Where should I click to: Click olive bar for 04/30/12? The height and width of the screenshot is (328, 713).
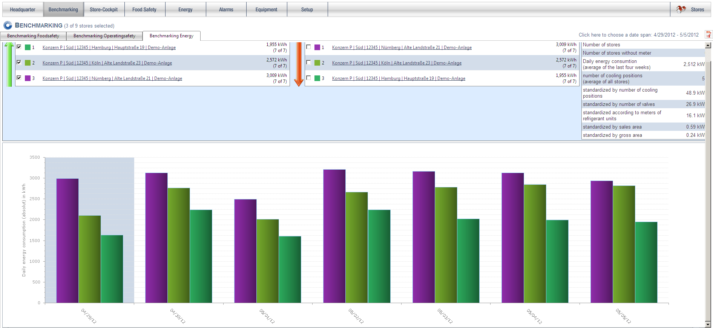(x=179, y=245)
